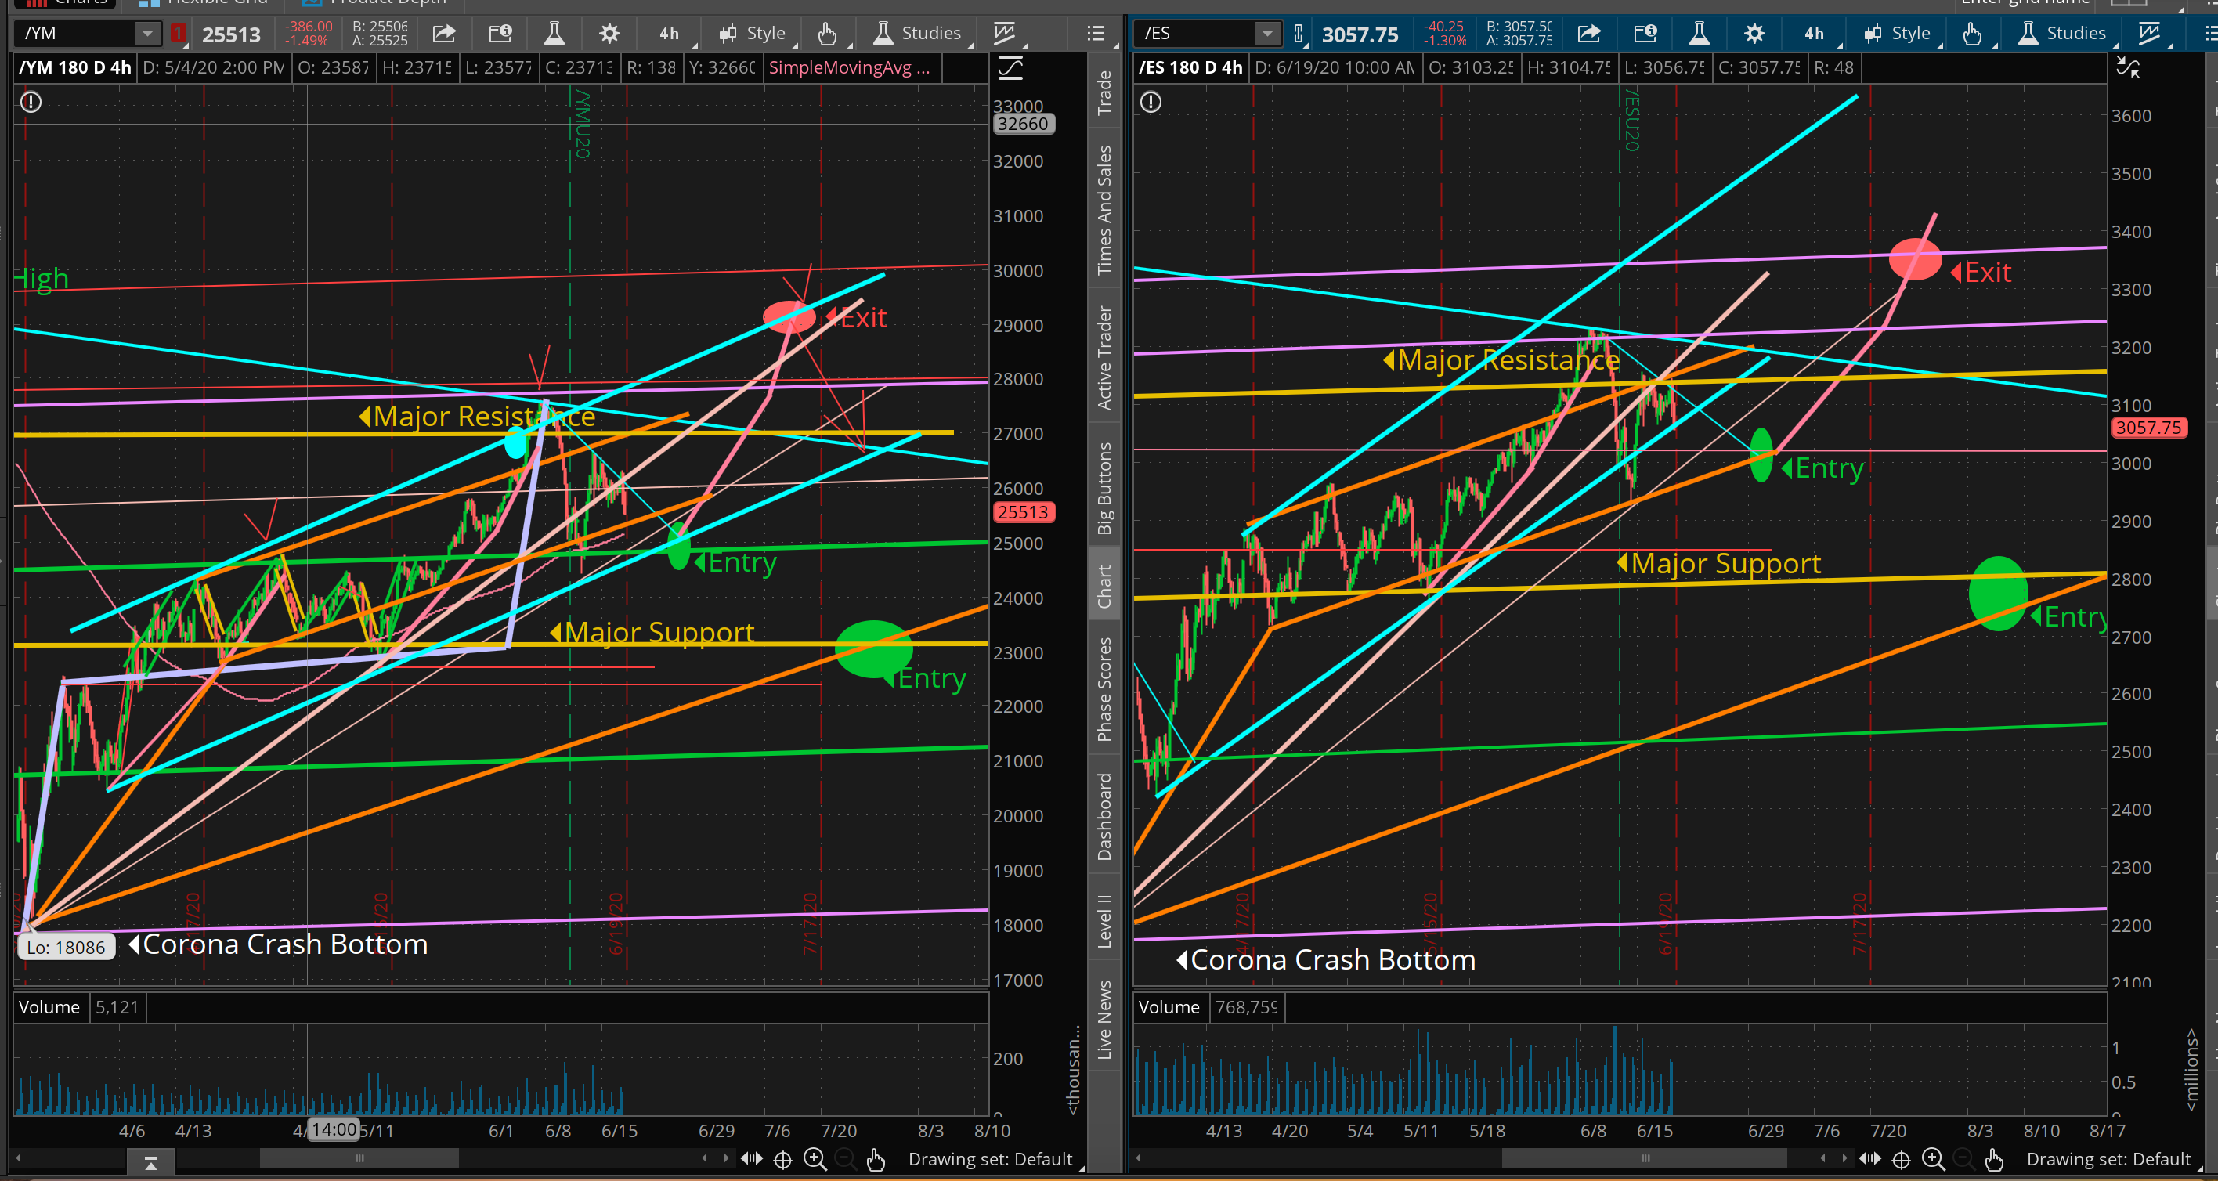Click the horizontal scrollbar thumb under /YM chart
The height and width of the screenshot is (1181, 2218).
359,1158
